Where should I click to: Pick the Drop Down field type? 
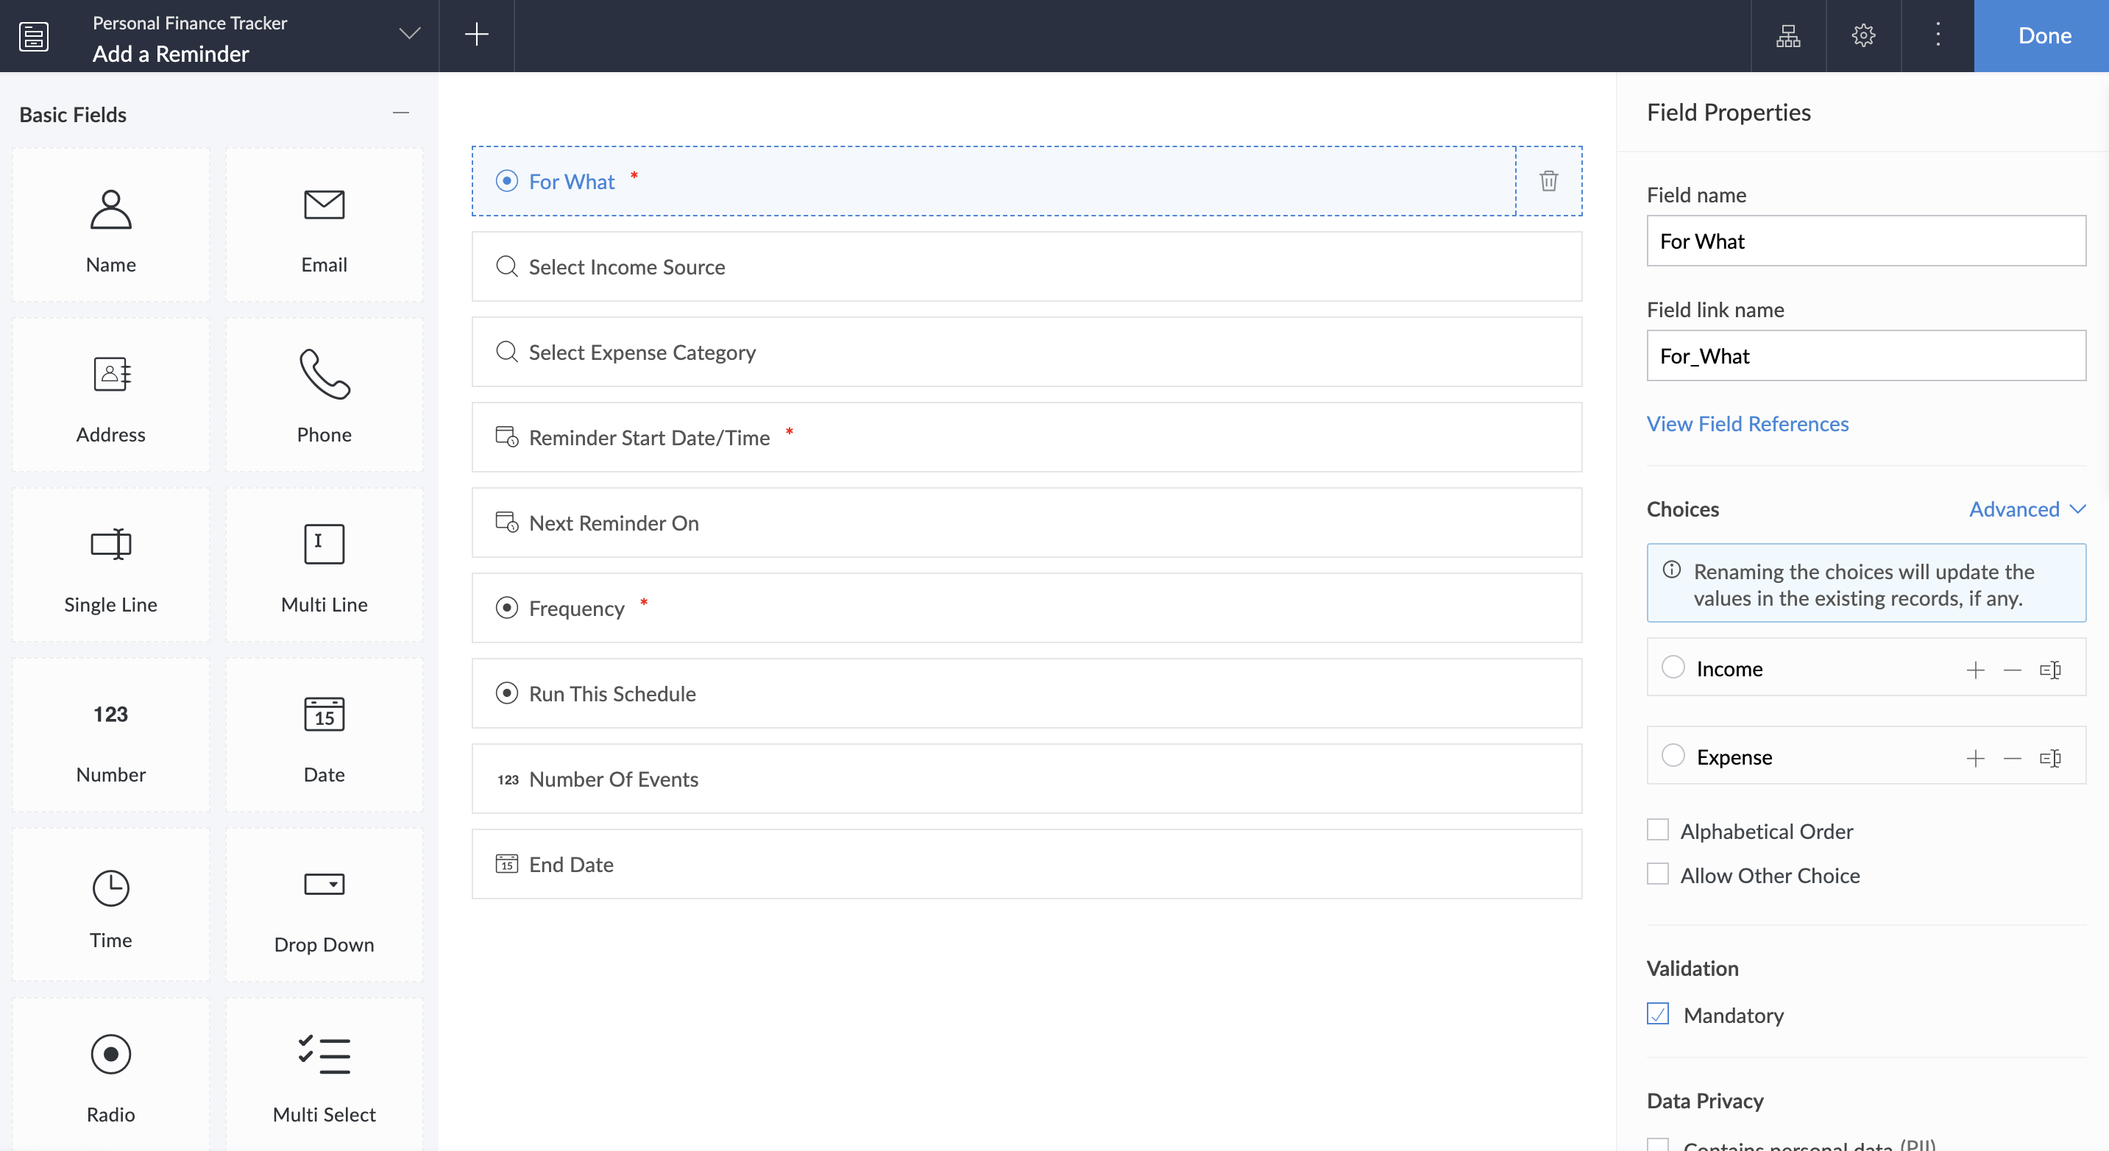pos(325,905)
